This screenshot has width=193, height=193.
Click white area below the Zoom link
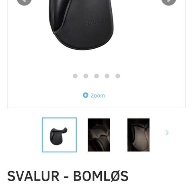coord(96,103)
